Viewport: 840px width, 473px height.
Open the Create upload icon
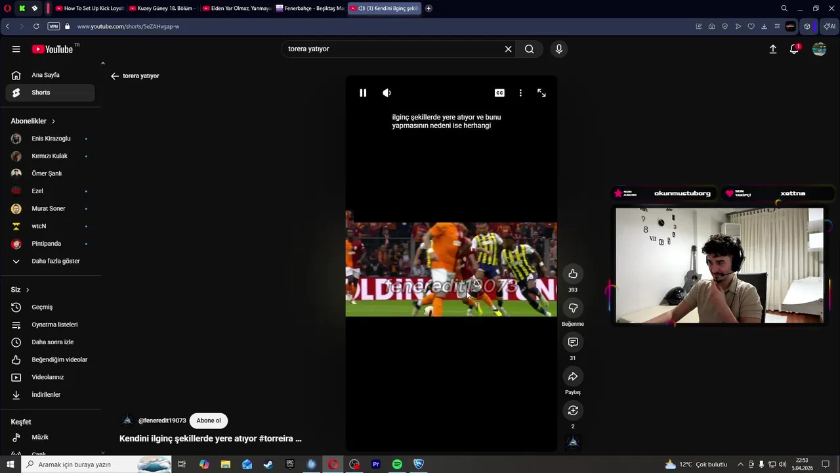coord(773,49)
